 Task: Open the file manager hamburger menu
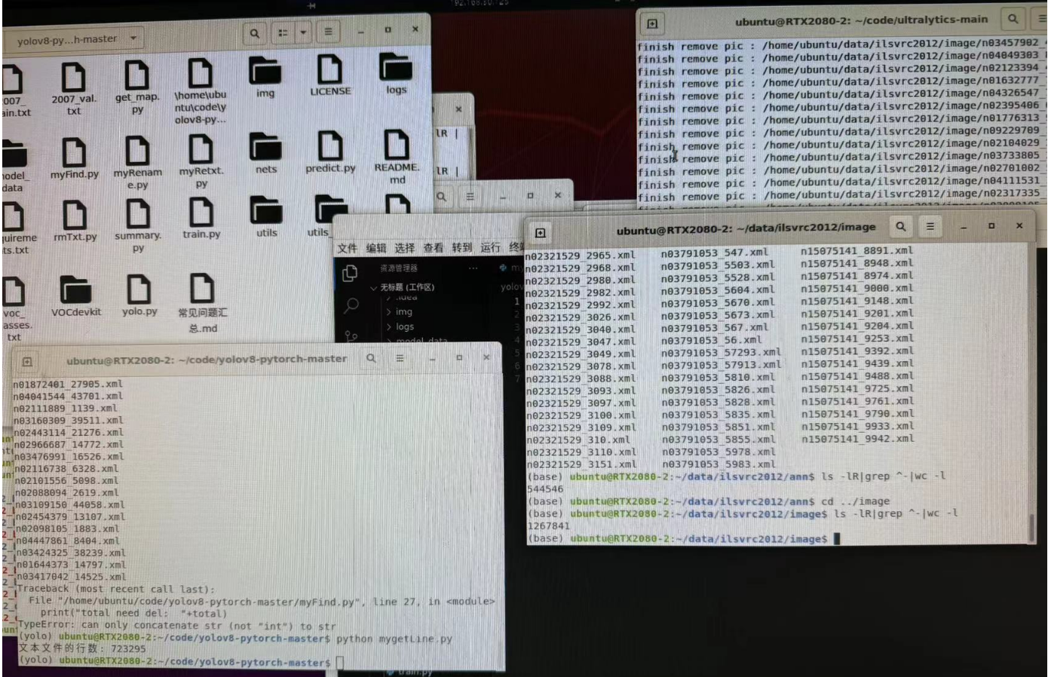coord(328,32)
